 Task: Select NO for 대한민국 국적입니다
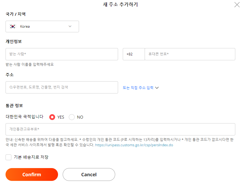pyautogui.click(x=72, y=117)
